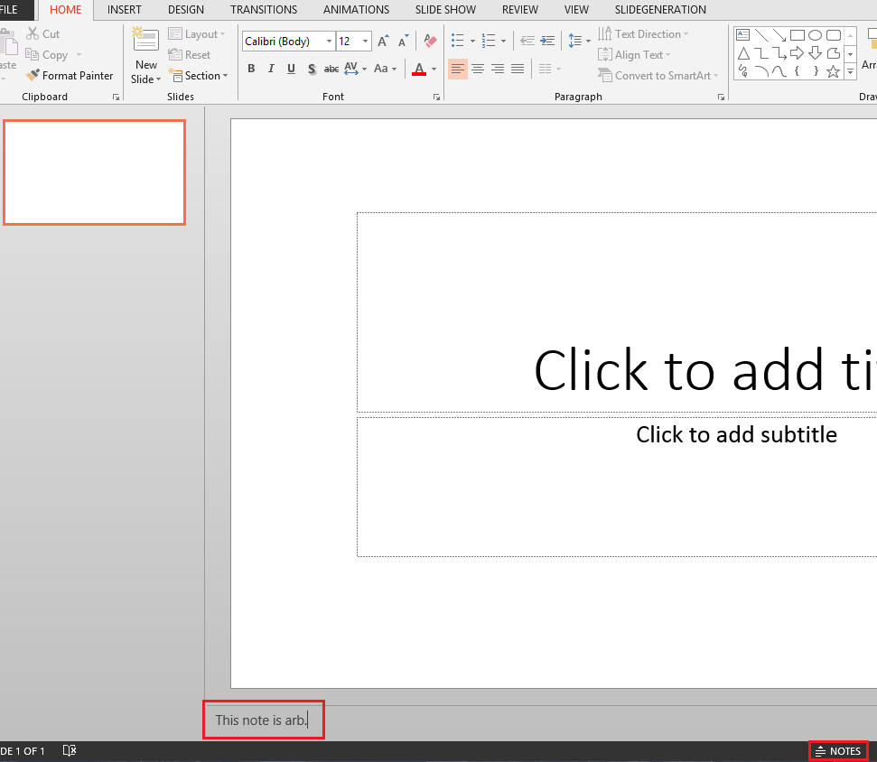
Task: Open the SLIDEGENERATION tab
Action: [x=660, y=10]
